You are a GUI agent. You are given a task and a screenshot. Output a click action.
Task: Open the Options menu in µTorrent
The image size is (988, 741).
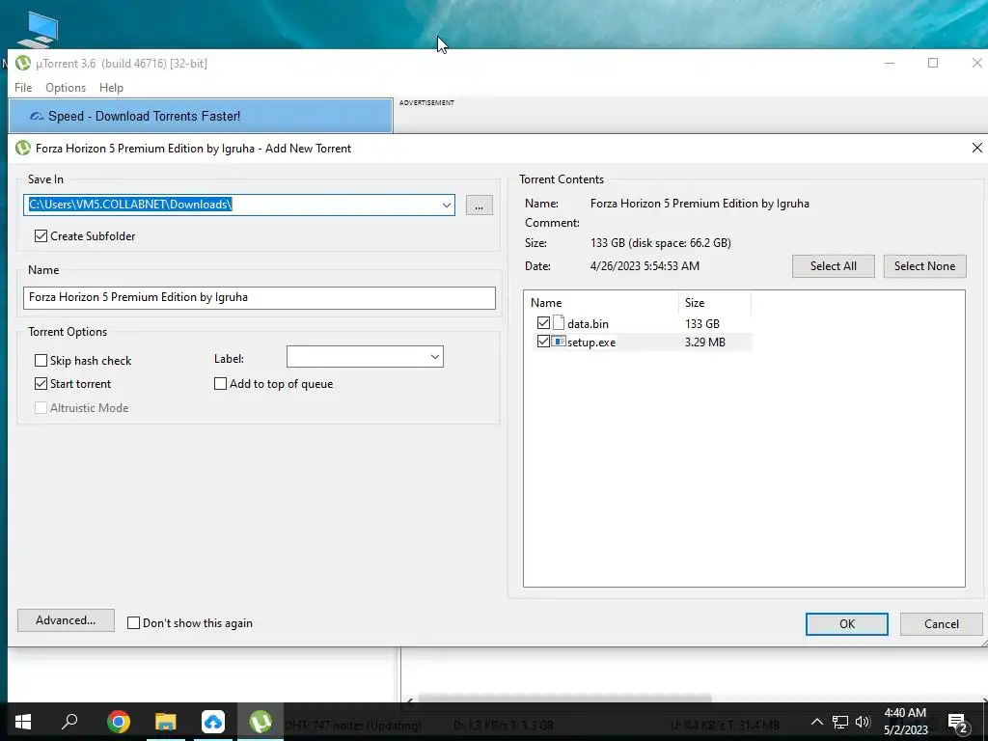click(x=66, y=88)
